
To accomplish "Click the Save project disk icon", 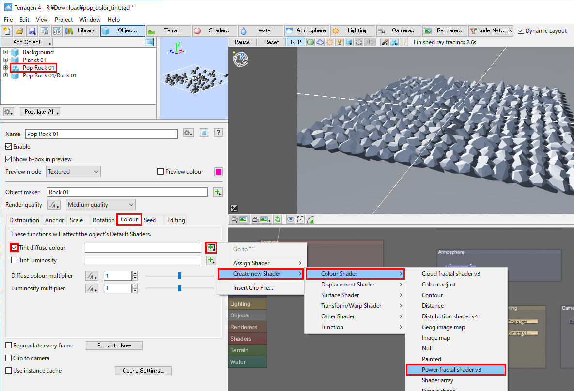I will tap(32, 31).
